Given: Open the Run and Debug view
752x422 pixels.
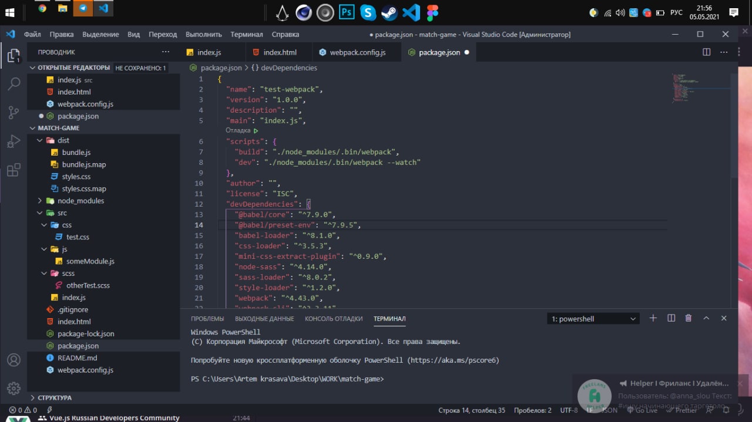Looking at the screenshot, I should 14,141.
